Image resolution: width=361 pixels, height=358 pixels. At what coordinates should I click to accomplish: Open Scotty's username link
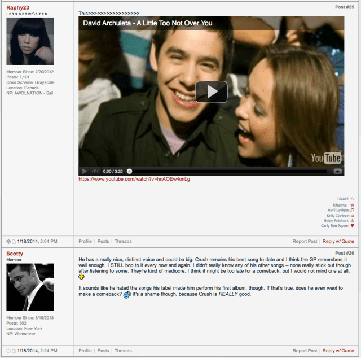[x=15, y=254]
